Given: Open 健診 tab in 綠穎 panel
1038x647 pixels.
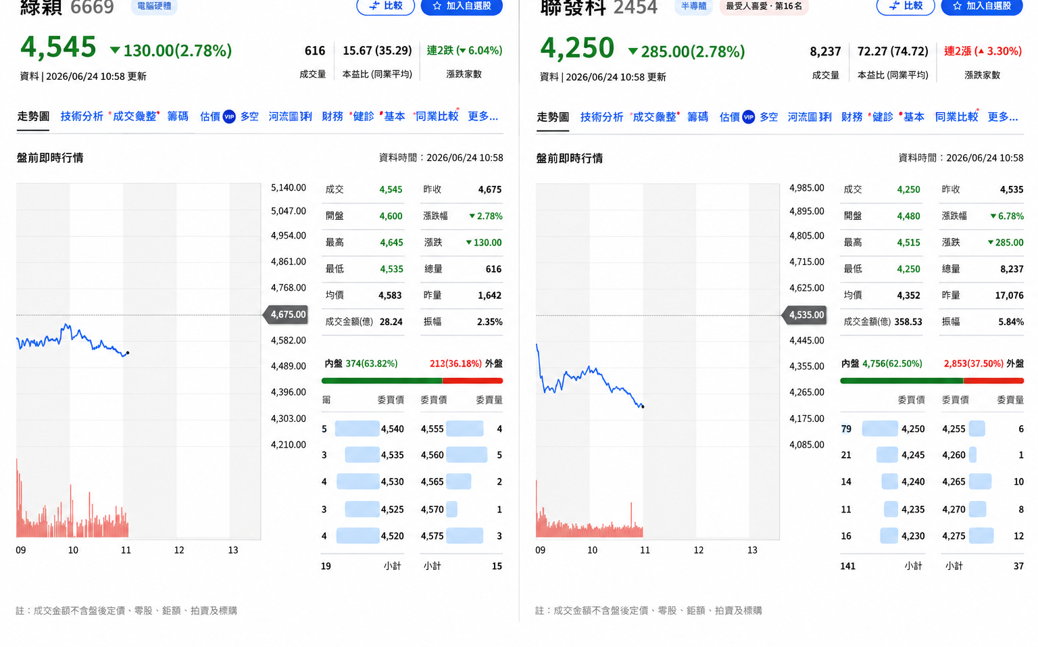Looking at the screenshot, I should point(364,116).
